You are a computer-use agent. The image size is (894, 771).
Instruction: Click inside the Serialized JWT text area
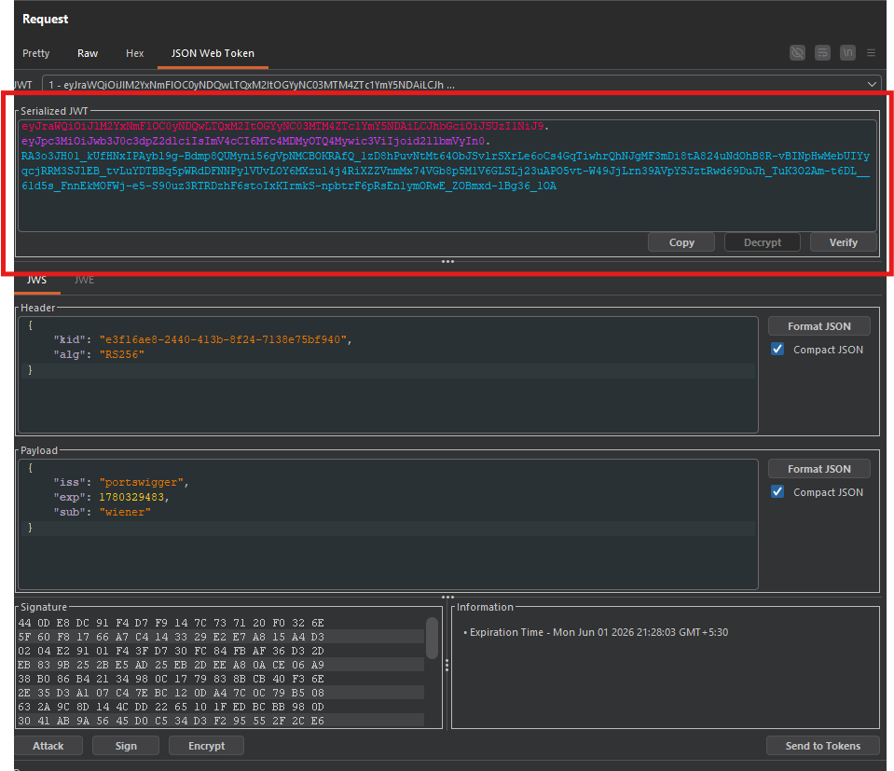click(x=447, y=175)
